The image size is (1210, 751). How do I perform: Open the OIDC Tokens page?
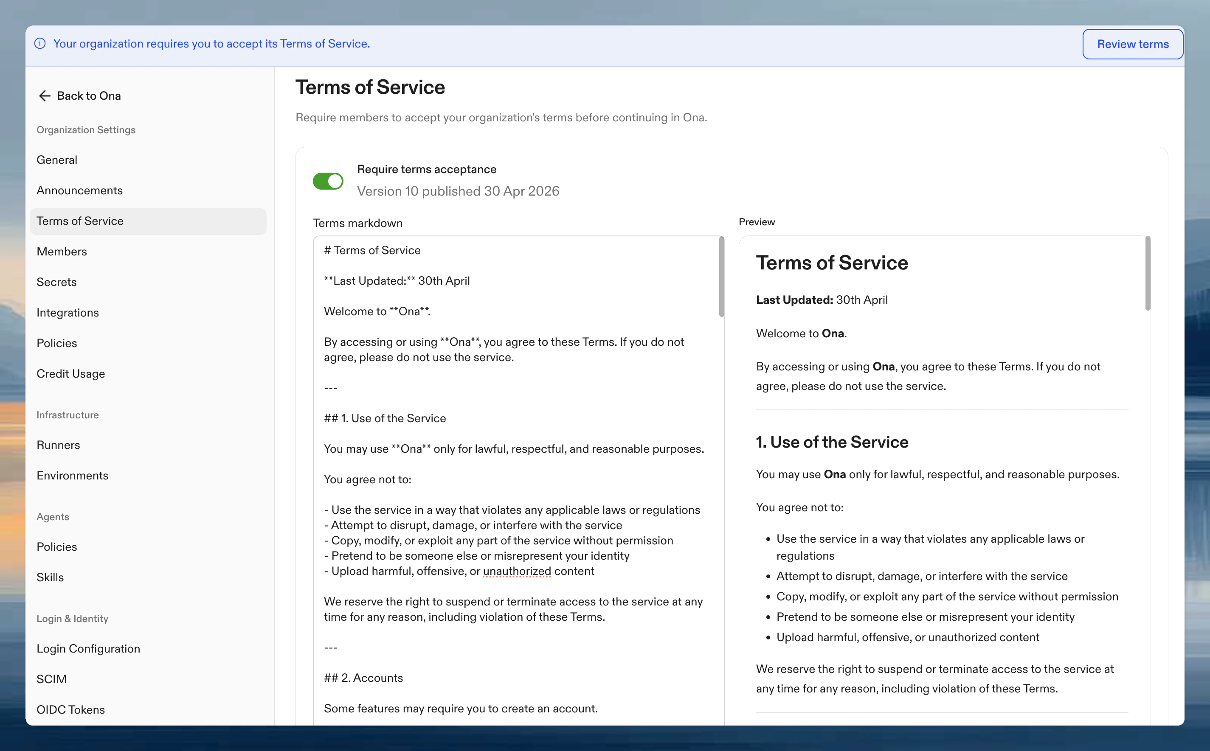(x=70, y=710)
